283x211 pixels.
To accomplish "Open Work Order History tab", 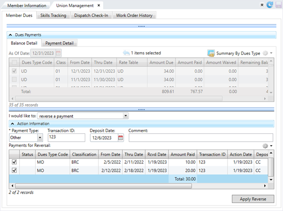I will (134, 15).
